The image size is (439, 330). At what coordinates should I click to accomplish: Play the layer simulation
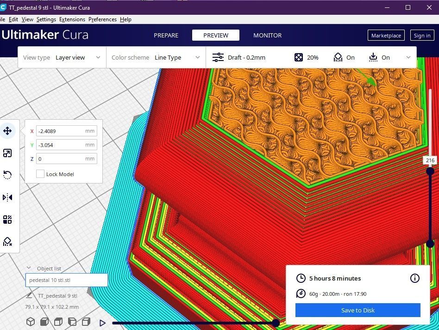pyautogui.click(x=102, y=323)
